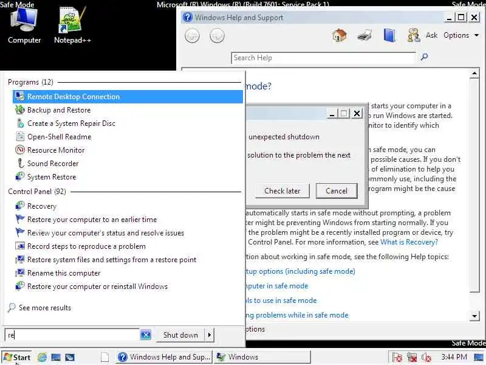Image resolution: width=486 pixels, height=365 pixels.
Task: Open Computer desktop icon
Action: point(24,26)
